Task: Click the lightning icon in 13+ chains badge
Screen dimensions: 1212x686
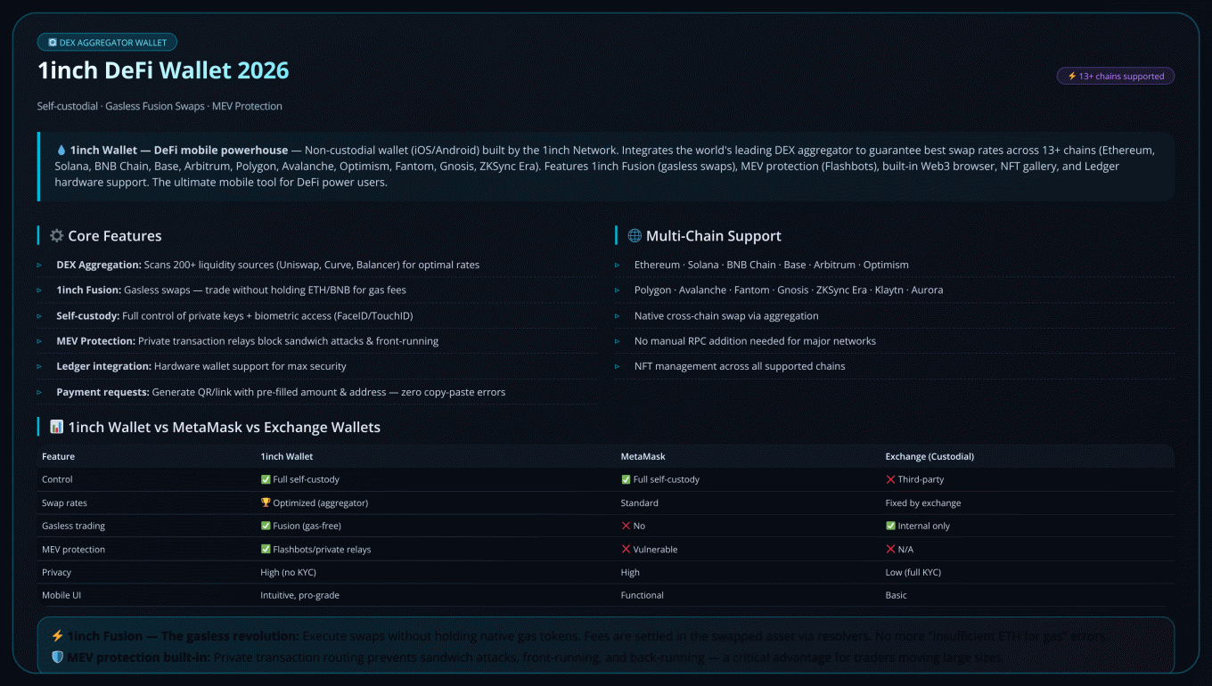Action: 1072,77
